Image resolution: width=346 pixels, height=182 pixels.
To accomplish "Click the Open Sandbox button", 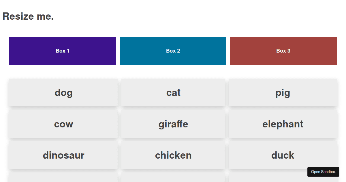I will point(323,172).
